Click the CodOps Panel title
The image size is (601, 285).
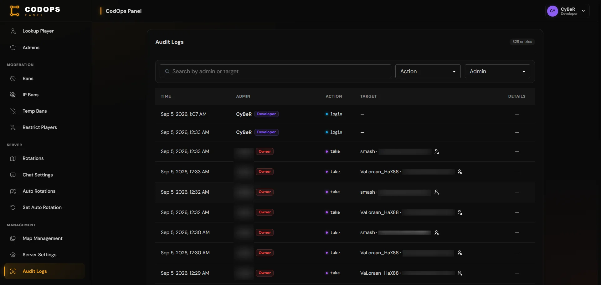[x=124, y=11]
